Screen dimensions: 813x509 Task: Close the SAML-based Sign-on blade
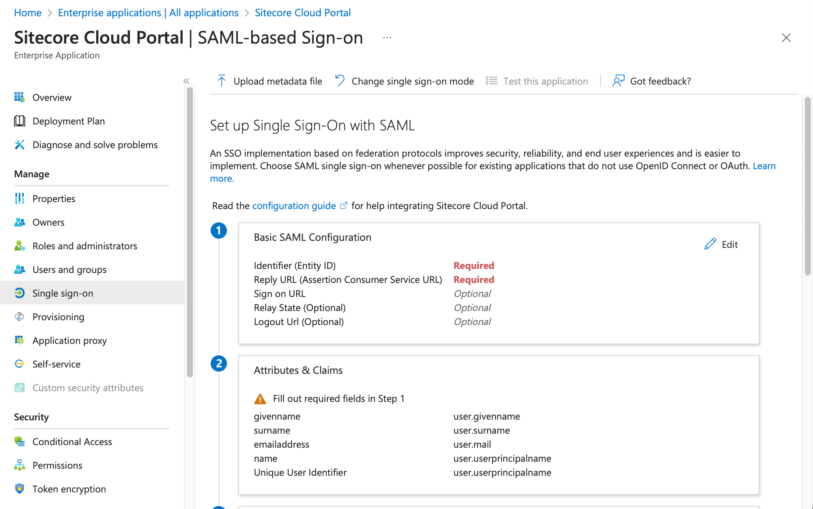(x=786, y=38)
